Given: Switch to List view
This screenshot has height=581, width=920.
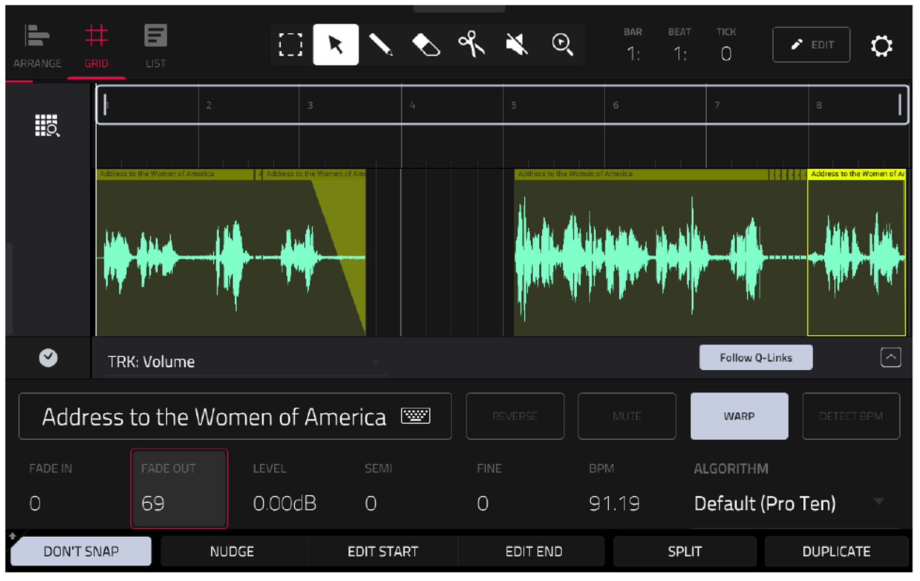Looking at the screenshot, I should click(155, 47).
